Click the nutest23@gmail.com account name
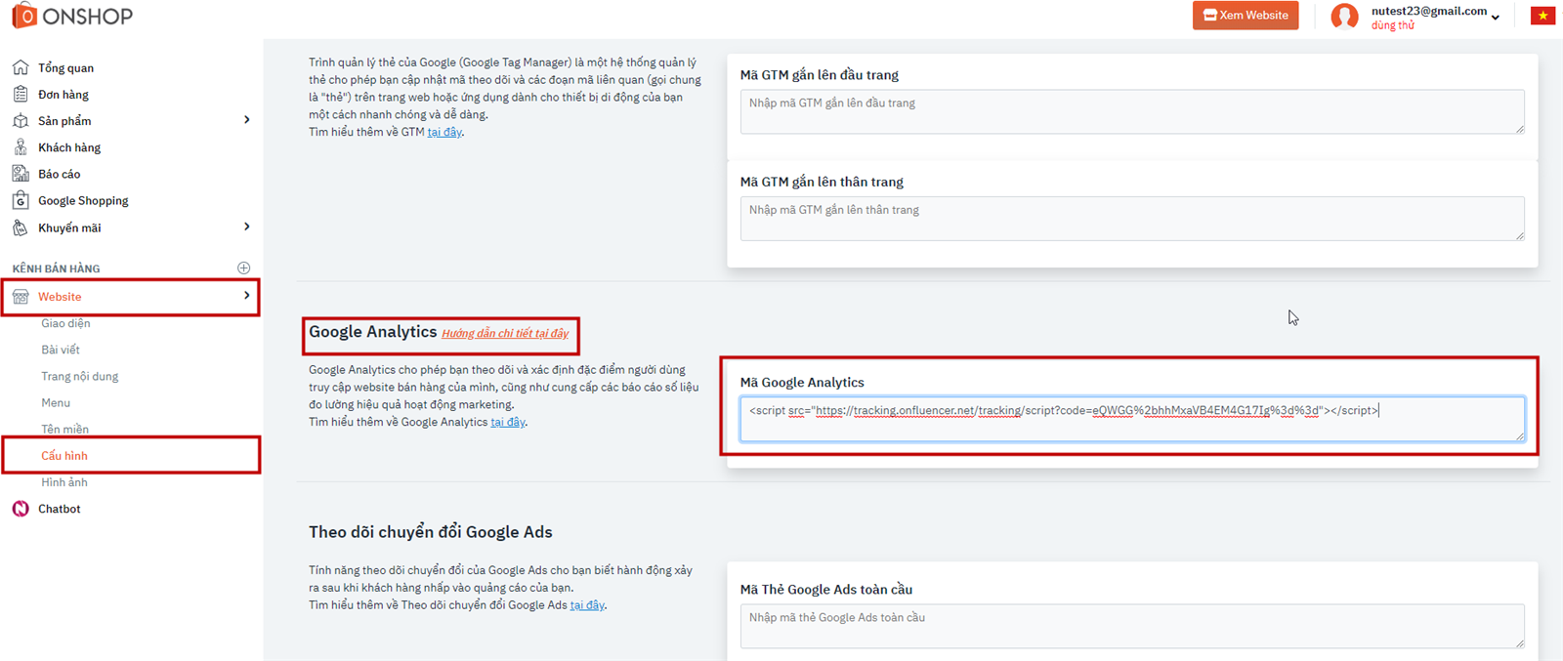The image size is (1563, 661). pyautogui.click(x=1428, y=11)
